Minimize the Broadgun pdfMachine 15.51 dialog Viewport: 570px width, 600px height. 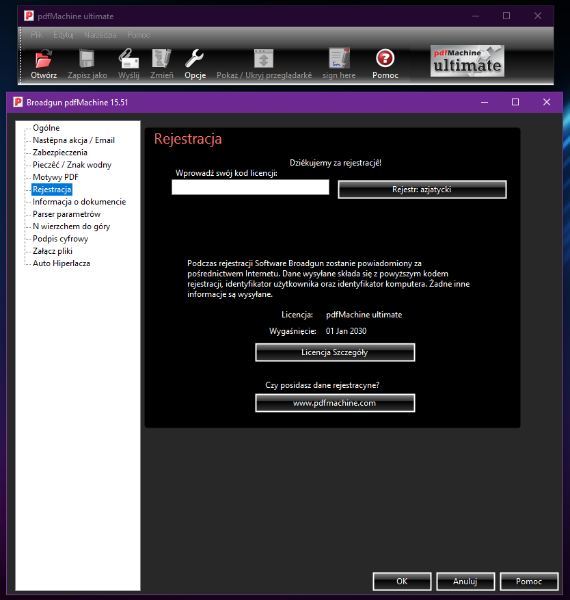[485, 102]
